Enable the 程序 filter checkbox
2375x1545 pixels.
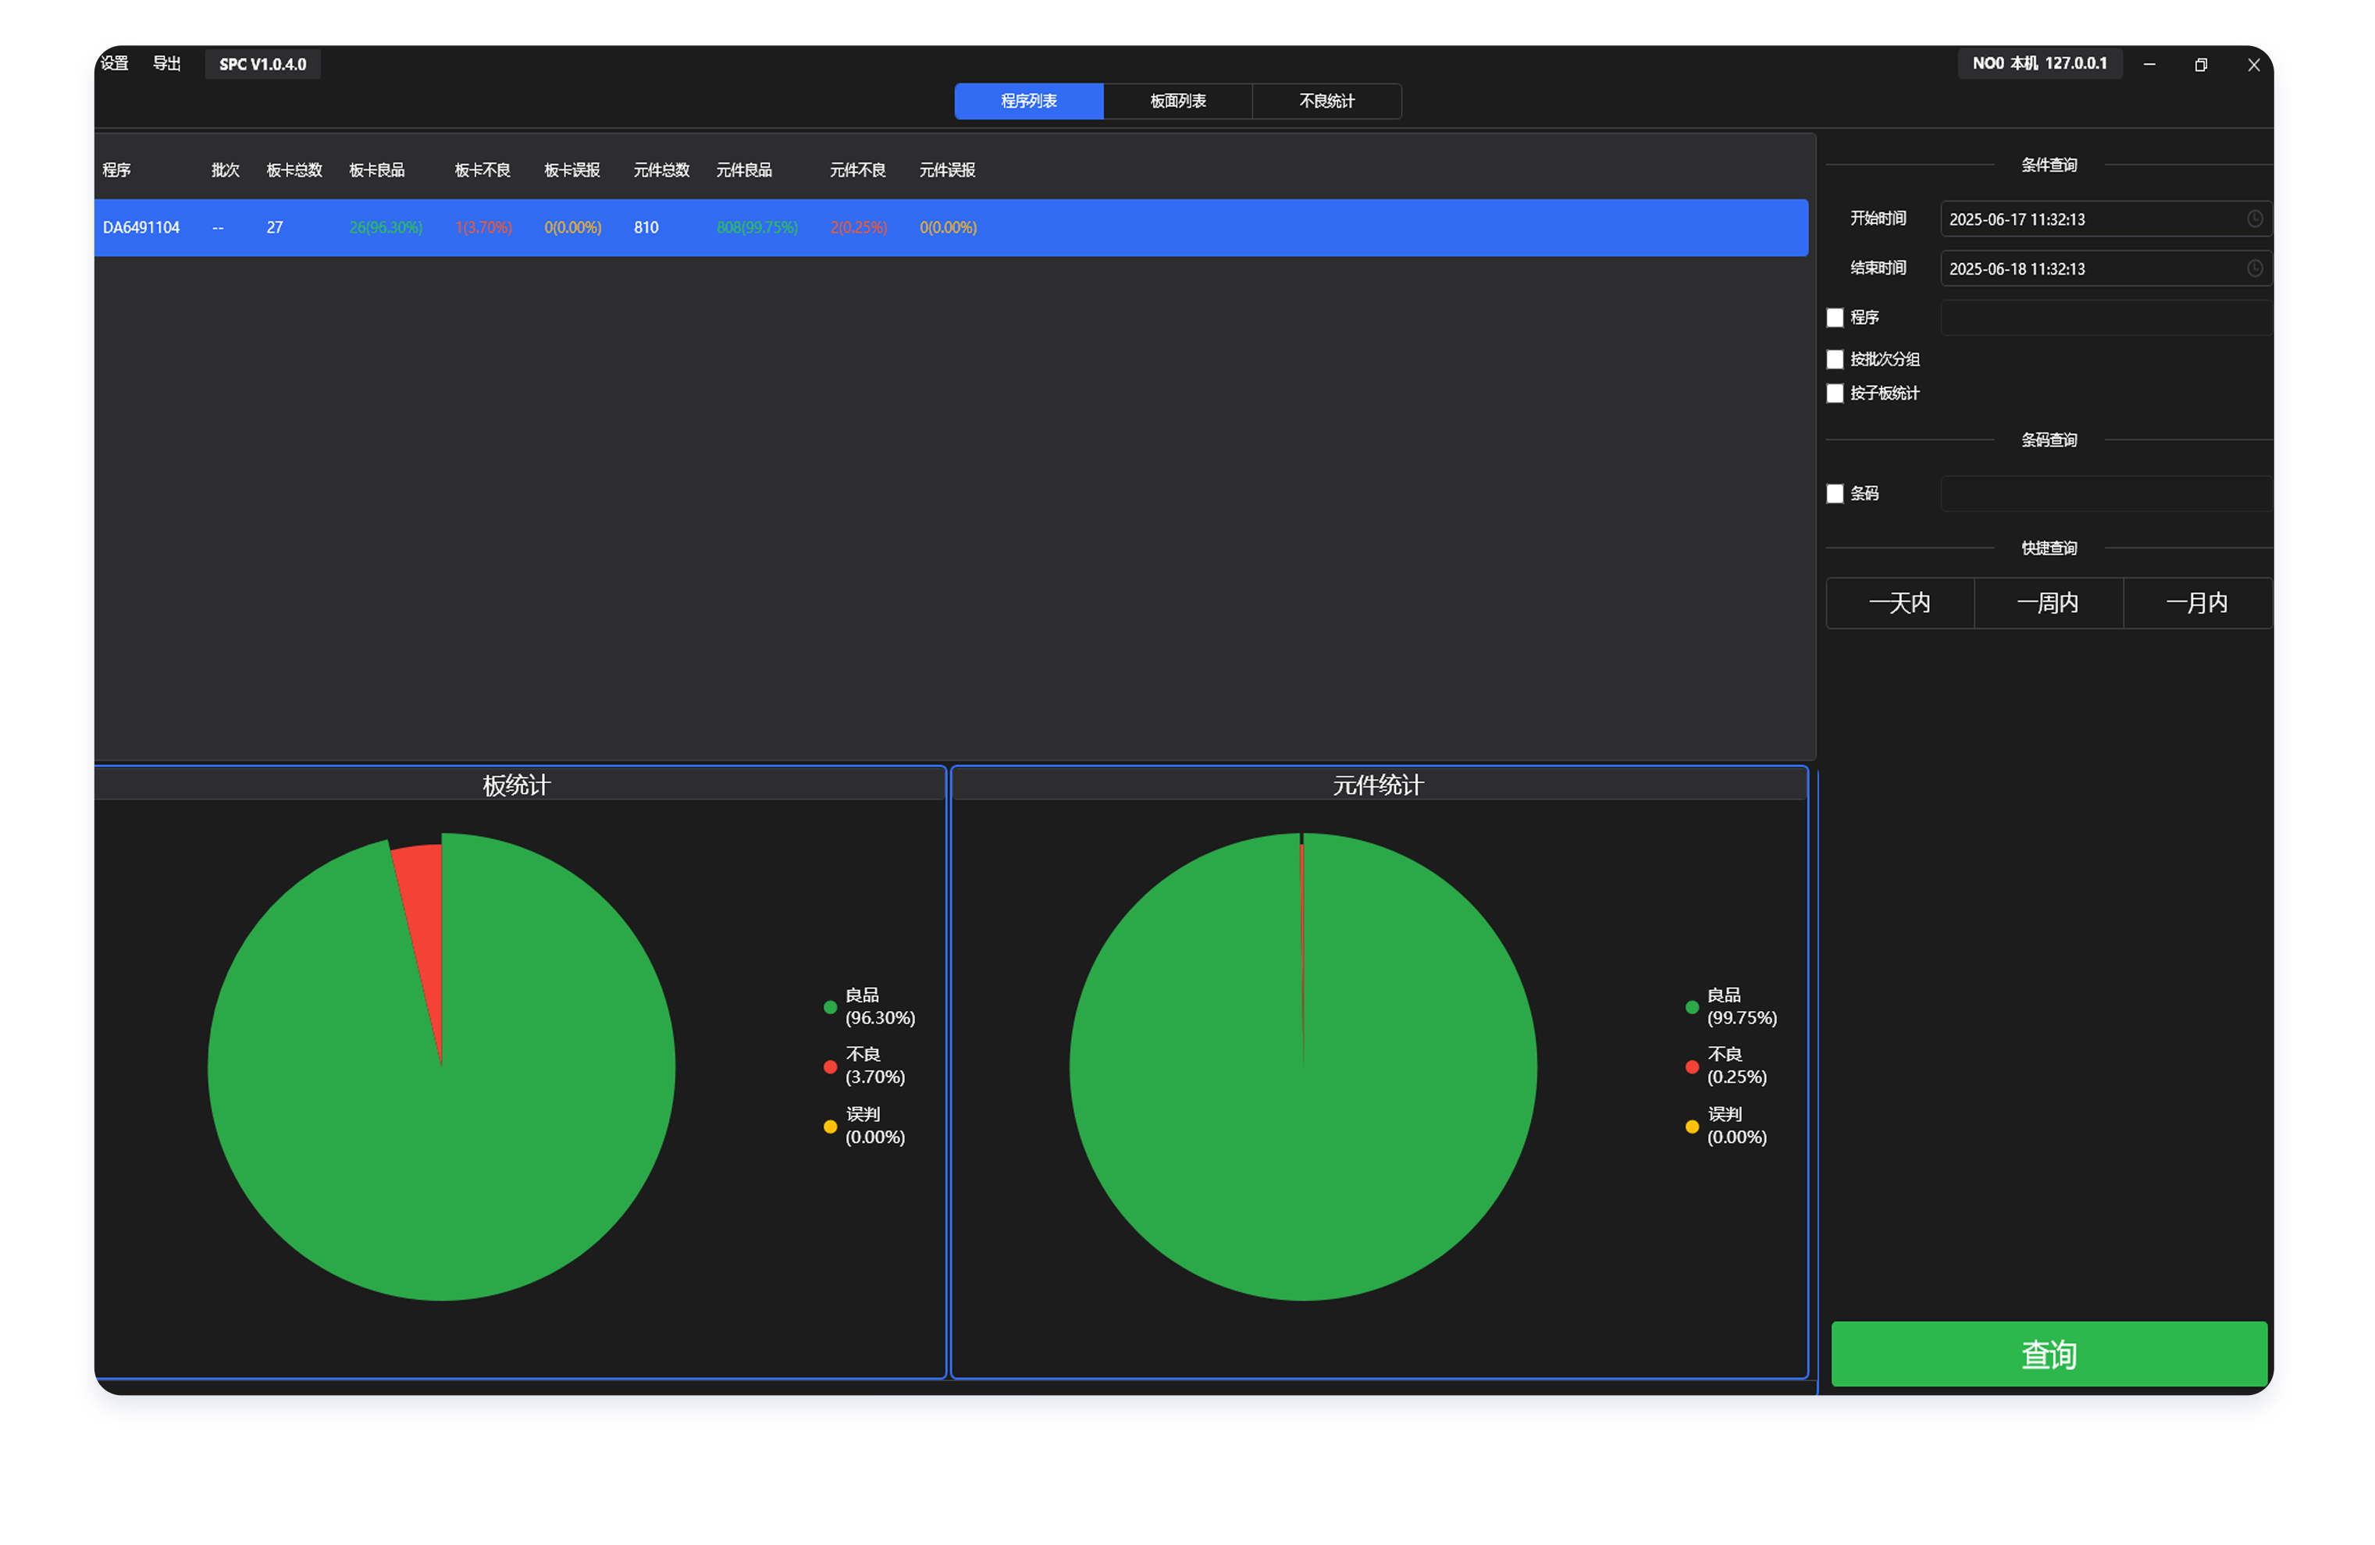(x=1834, y=318)
